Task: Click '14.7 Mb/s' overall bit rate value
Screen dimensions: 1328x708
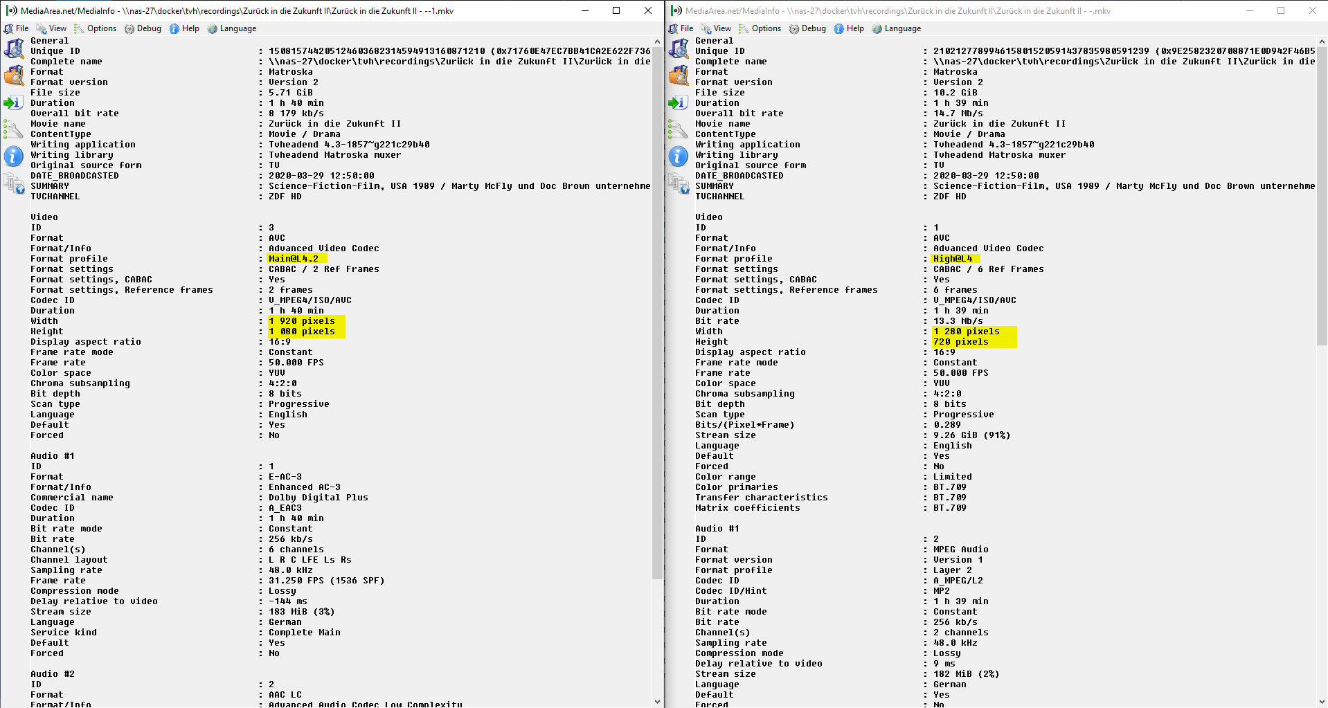Action: pos(958,114)
